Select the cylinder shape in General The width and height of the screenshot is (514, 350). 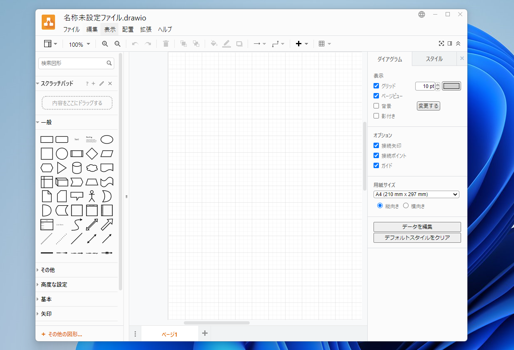[x=77, y=168]
